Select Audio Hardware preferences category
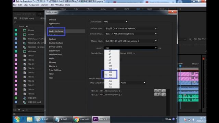Viewport: 219px width, 123px height. pyautogui.click(x=56, y=31)
